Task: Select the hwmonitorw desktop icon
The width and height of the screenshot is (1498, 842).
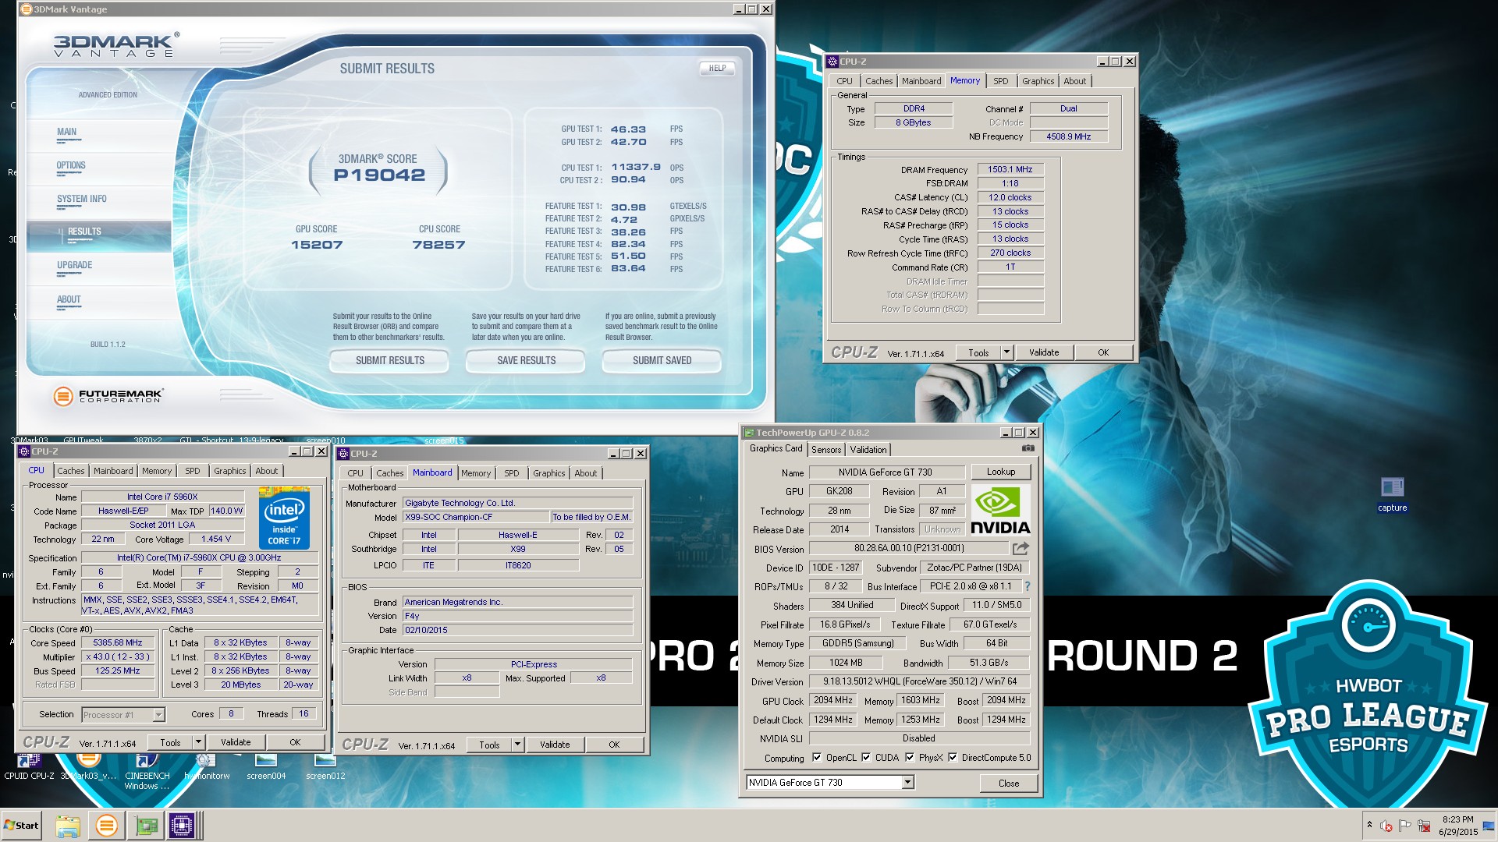Action: coord(207,767)
